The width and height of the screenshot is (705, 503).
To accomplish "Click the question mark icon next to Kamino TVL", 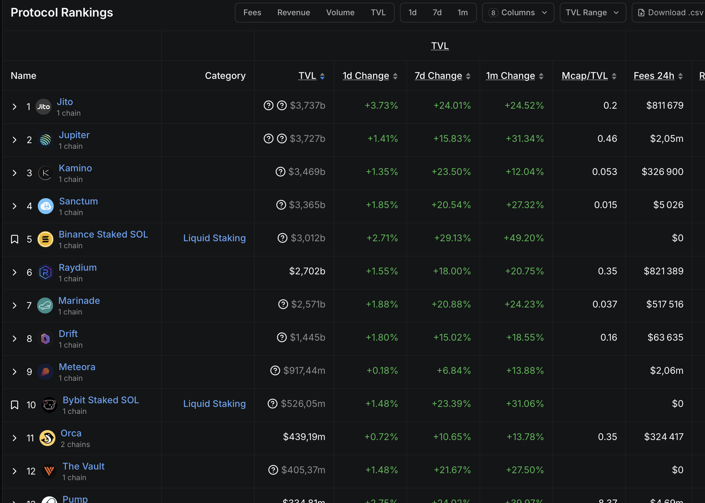I will coord(281,172).
